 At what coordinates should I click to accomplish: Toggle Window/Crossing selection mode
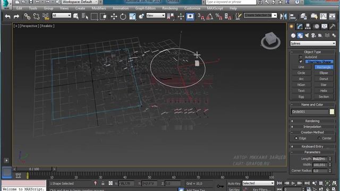coord(104,16)
